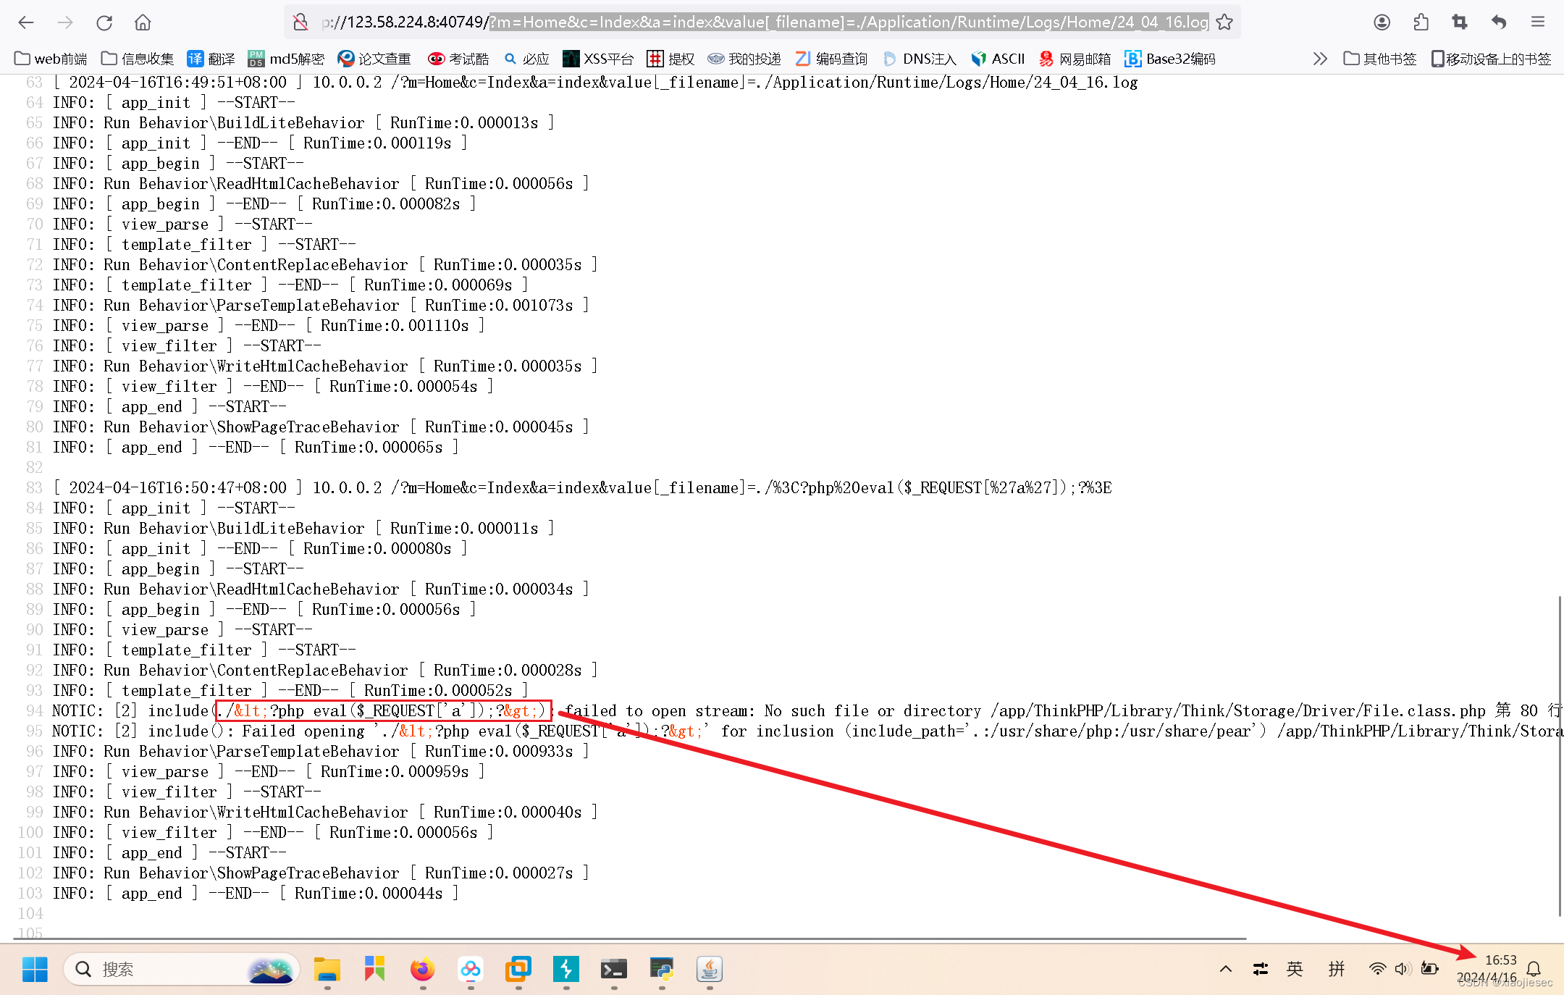Expand the 其他书签 bookmarks folder
The height and width of the screenshot is (995, 1564).
tap(1379, 59)
